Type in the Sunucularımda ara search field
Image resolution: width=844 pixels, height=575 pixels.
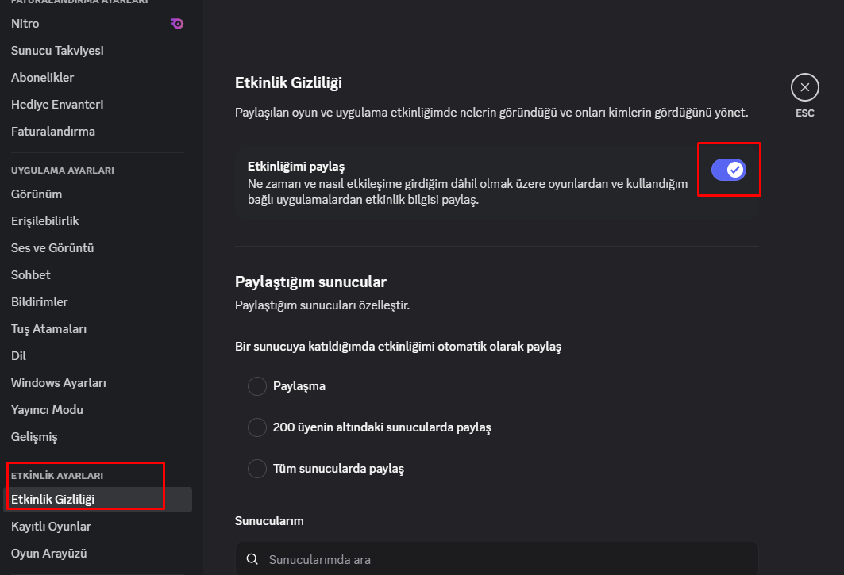coord(508,559)
